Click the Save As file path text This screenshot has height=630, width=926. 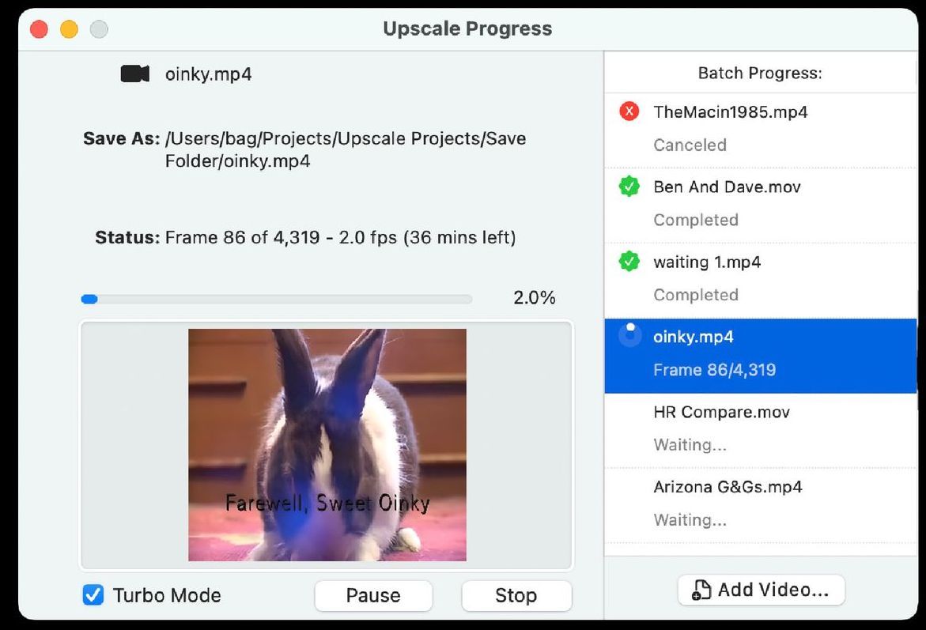[x=346, y=149]
